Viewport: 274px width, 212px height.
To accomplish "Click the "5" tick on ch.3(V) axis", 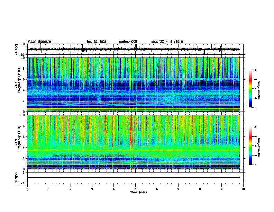I will tap(24, 172).
